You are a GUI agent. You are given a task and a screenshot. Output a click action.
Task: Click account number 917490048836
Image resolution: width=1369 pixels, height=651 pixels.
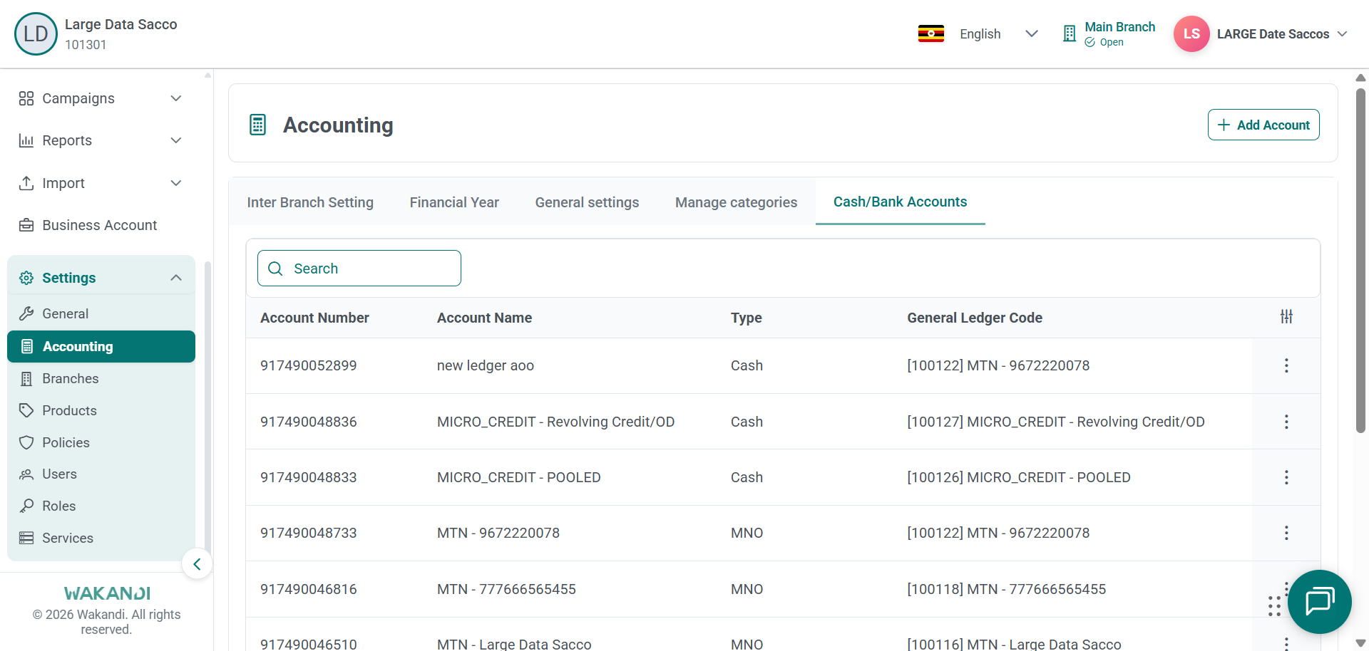[x=308, y=422]
